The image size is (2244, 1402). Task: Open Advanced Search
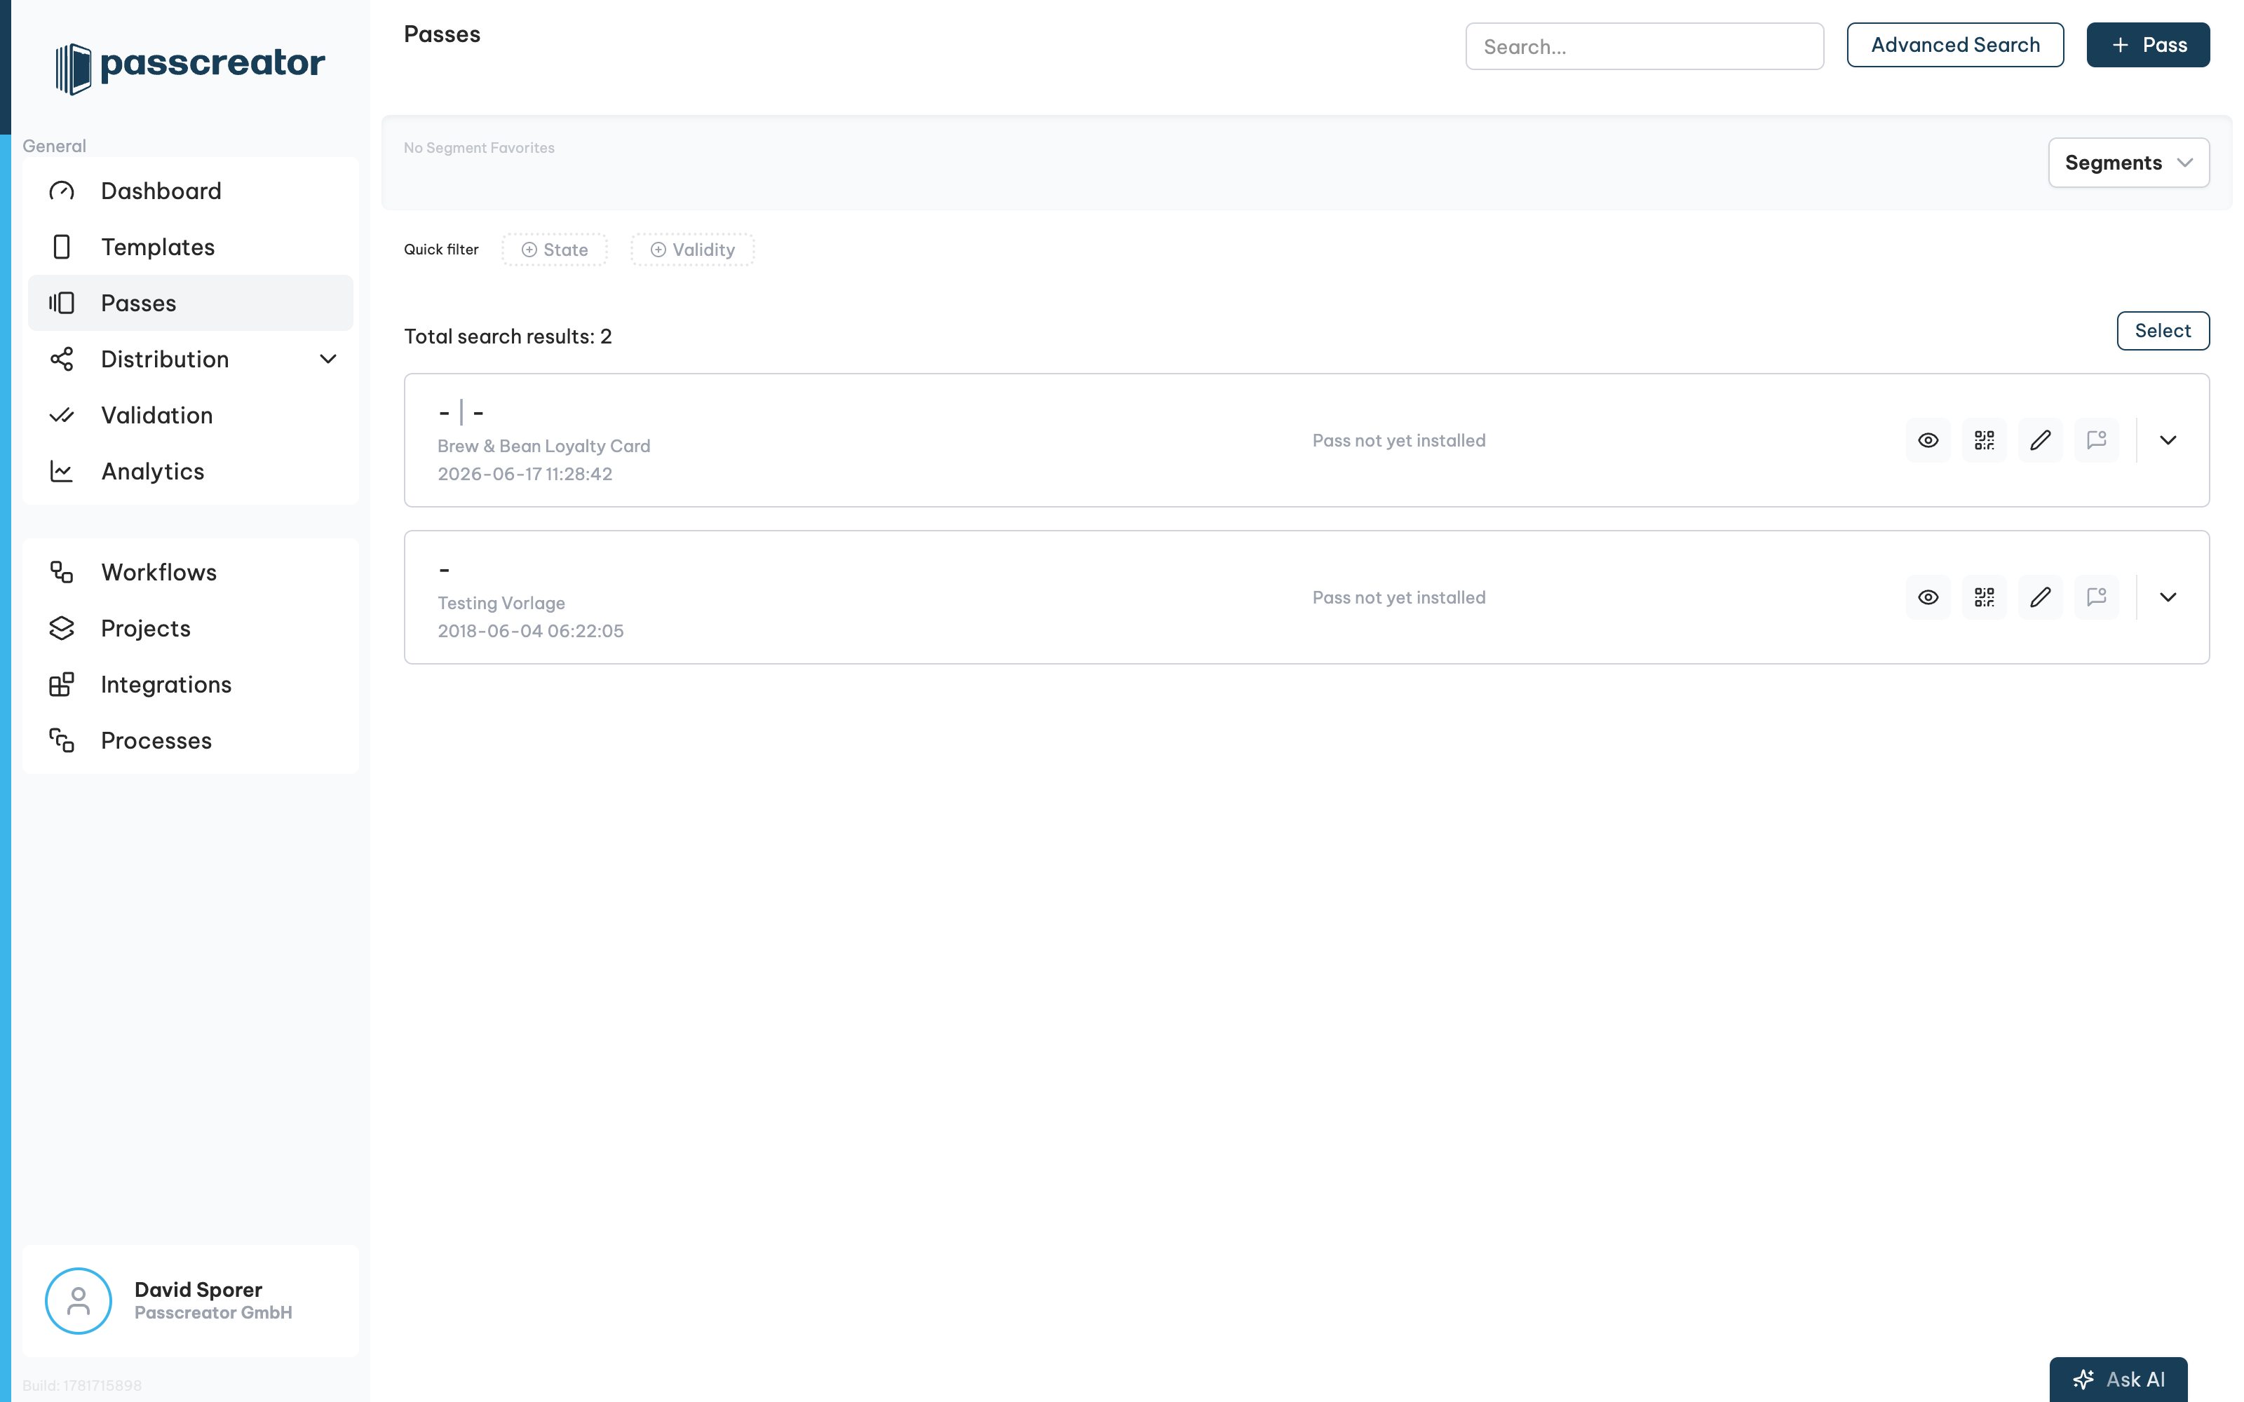point(1954,44)
